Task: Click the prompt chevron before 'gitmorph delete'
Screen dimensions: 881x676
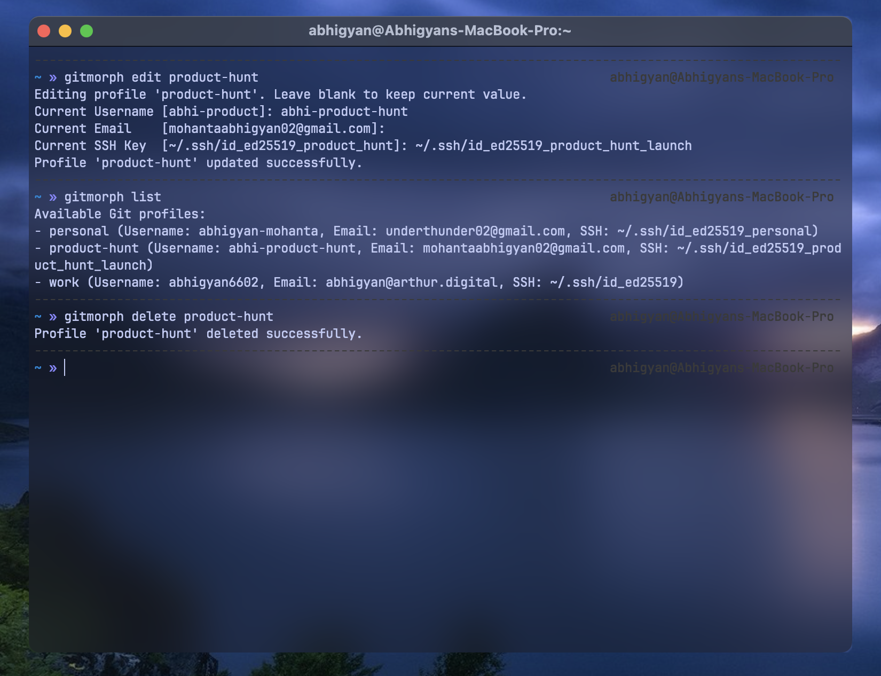Action: coord(53,317)
